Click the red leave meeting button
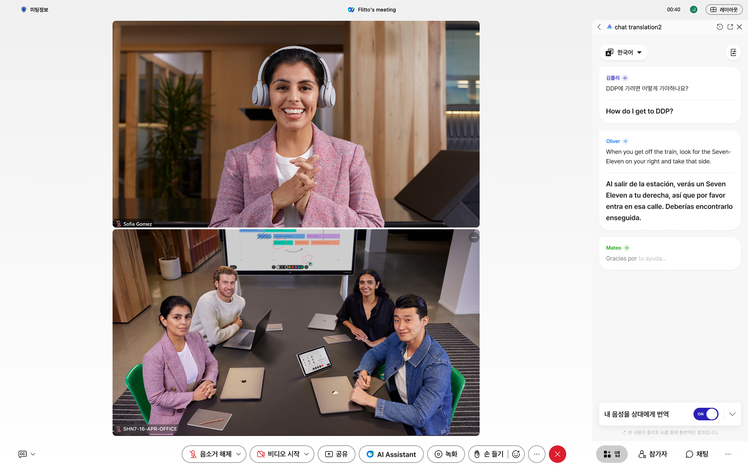Viewport: 748px width, 468px height. coord(557,454)
